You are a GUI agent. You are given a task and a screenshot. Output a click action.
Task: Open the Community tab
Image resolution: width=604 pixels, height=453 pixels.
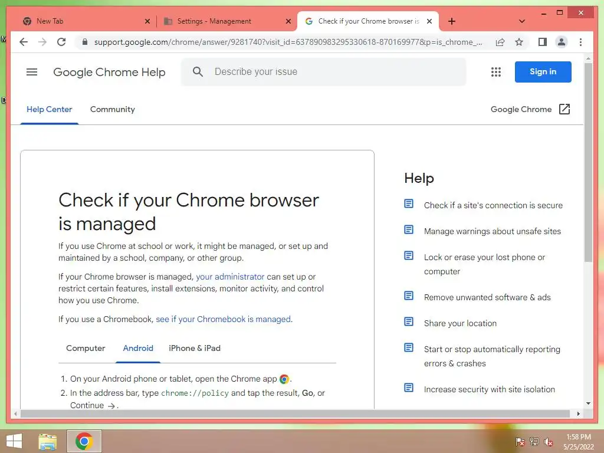point(113,109)
